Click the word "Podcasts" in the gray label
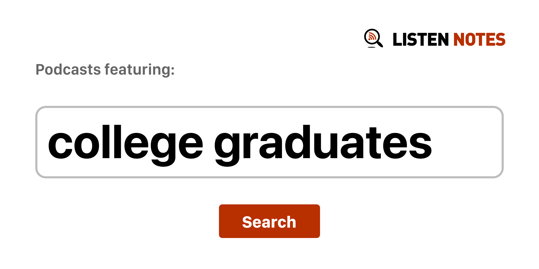539x269 pixels. point(68,70)
